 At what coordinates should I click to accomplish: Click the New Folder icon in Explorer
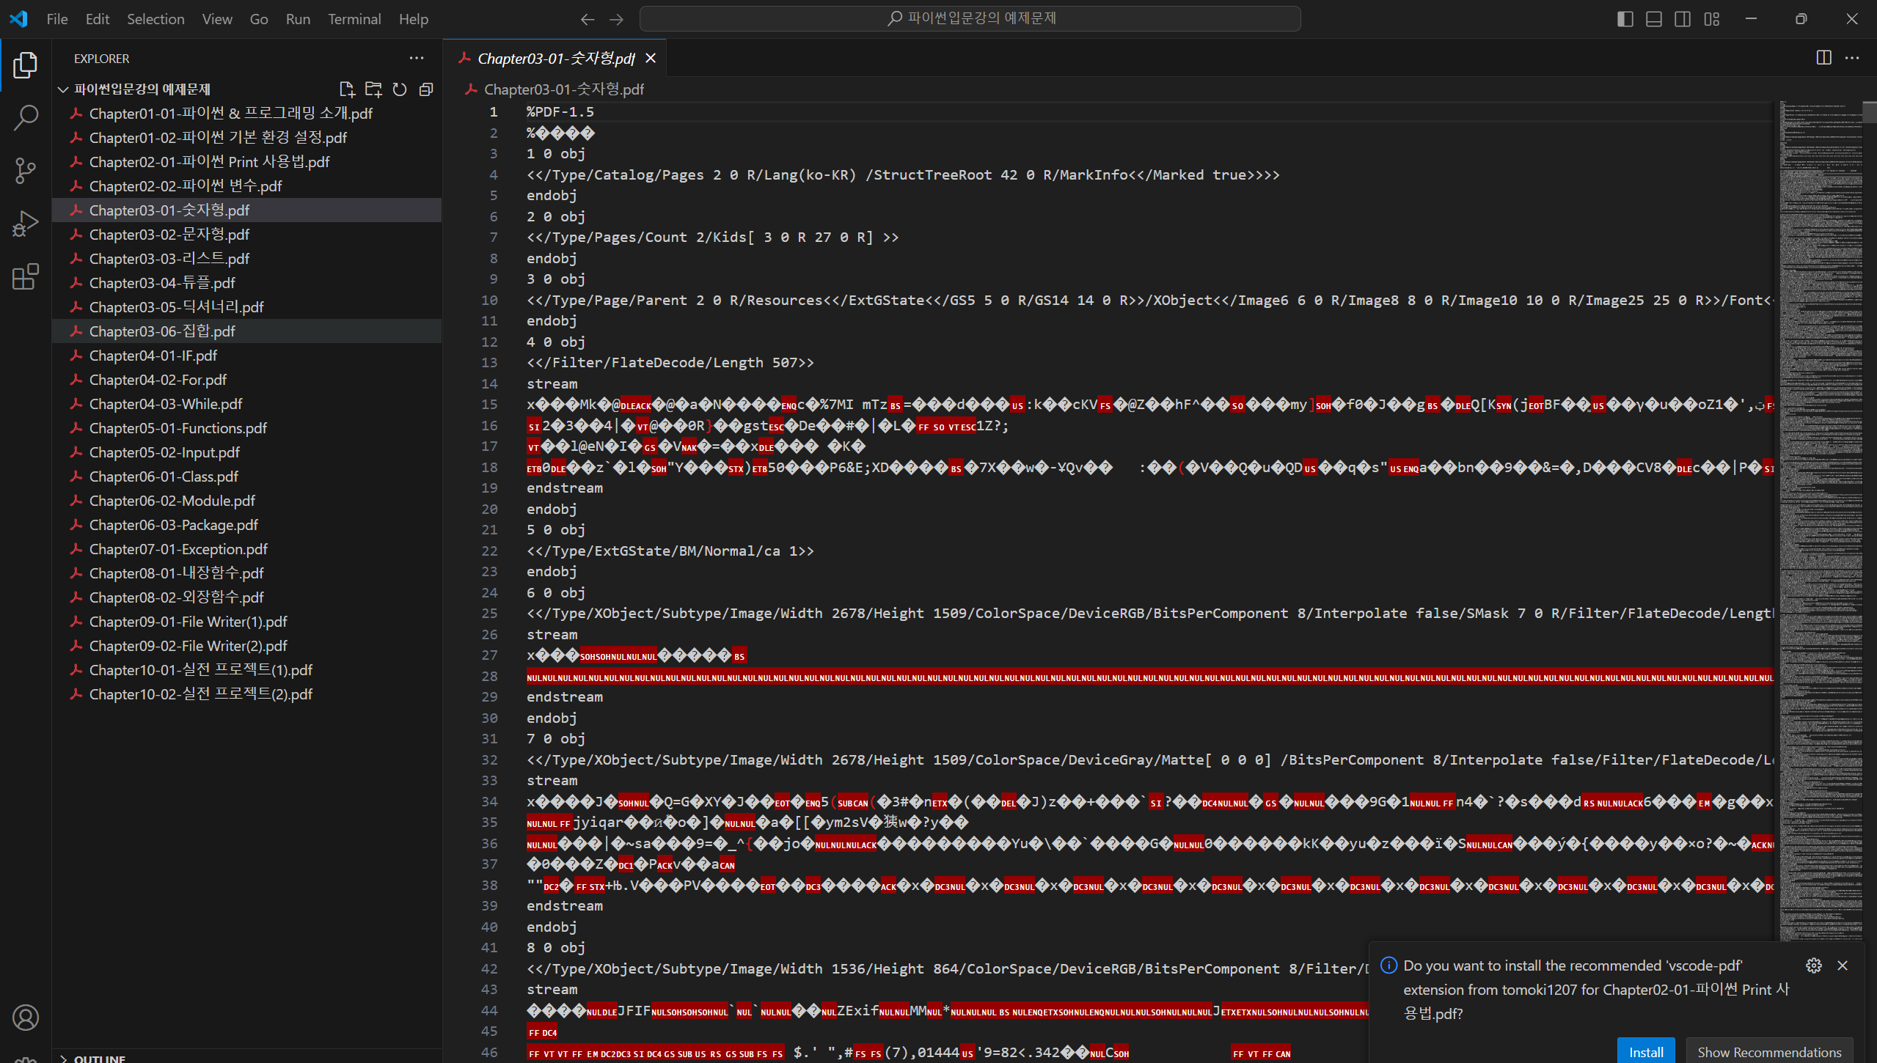(x=373, y=89)
